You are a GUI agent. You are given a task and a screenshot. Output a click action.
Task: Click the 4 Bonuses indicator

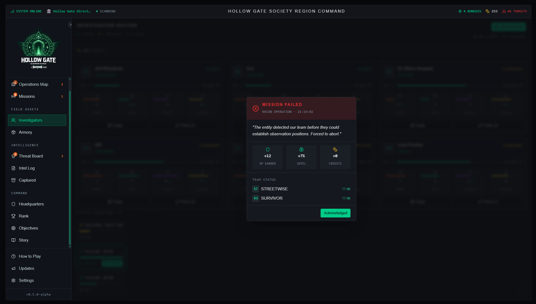pos(470,11)
